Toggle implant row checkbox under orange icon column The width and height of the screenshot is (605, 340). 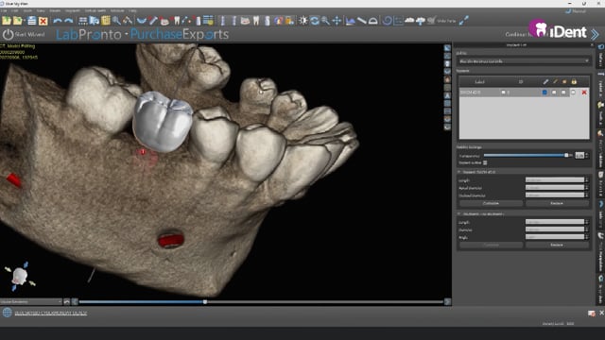(x=563, y=93)
